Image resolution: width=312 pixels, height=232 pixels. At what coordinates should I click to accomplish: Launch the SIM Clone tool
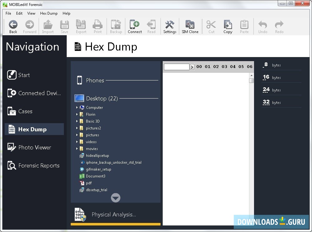190,27
